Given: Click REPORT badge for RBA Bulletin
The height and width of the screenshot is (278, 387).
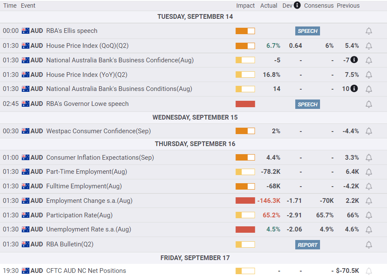Looking at the screenshot, I should point(308,245).
